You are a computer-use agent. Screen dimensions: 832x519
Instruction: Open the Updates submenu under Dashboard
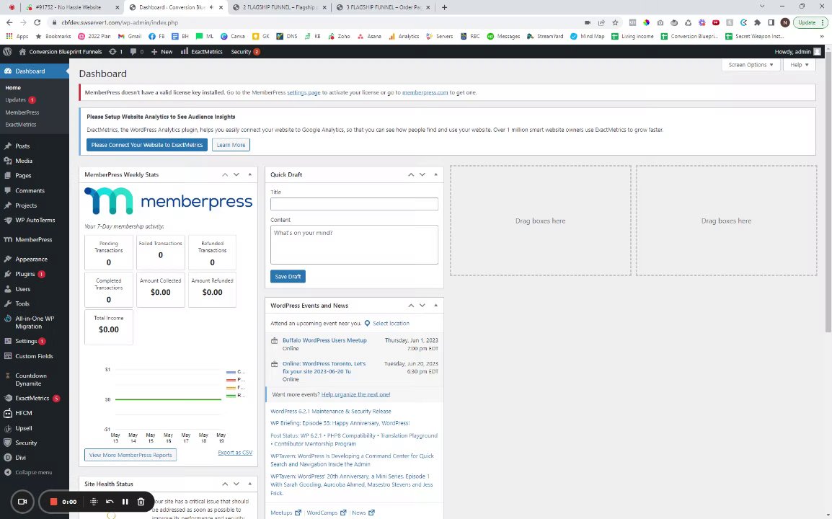(x=15, y=99)
